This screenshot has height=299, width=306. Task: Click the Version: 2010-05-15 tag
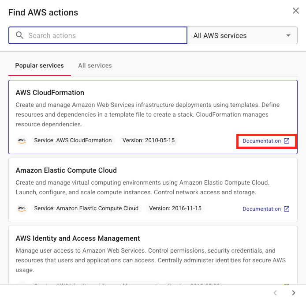click(x=148, y=140)
